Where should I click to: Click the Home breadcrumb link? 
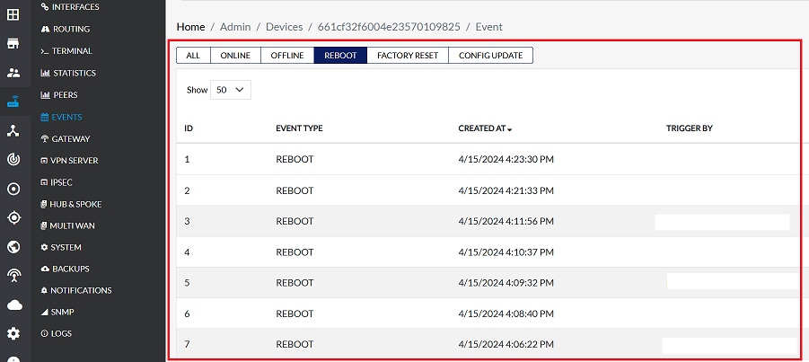(190, 27)
